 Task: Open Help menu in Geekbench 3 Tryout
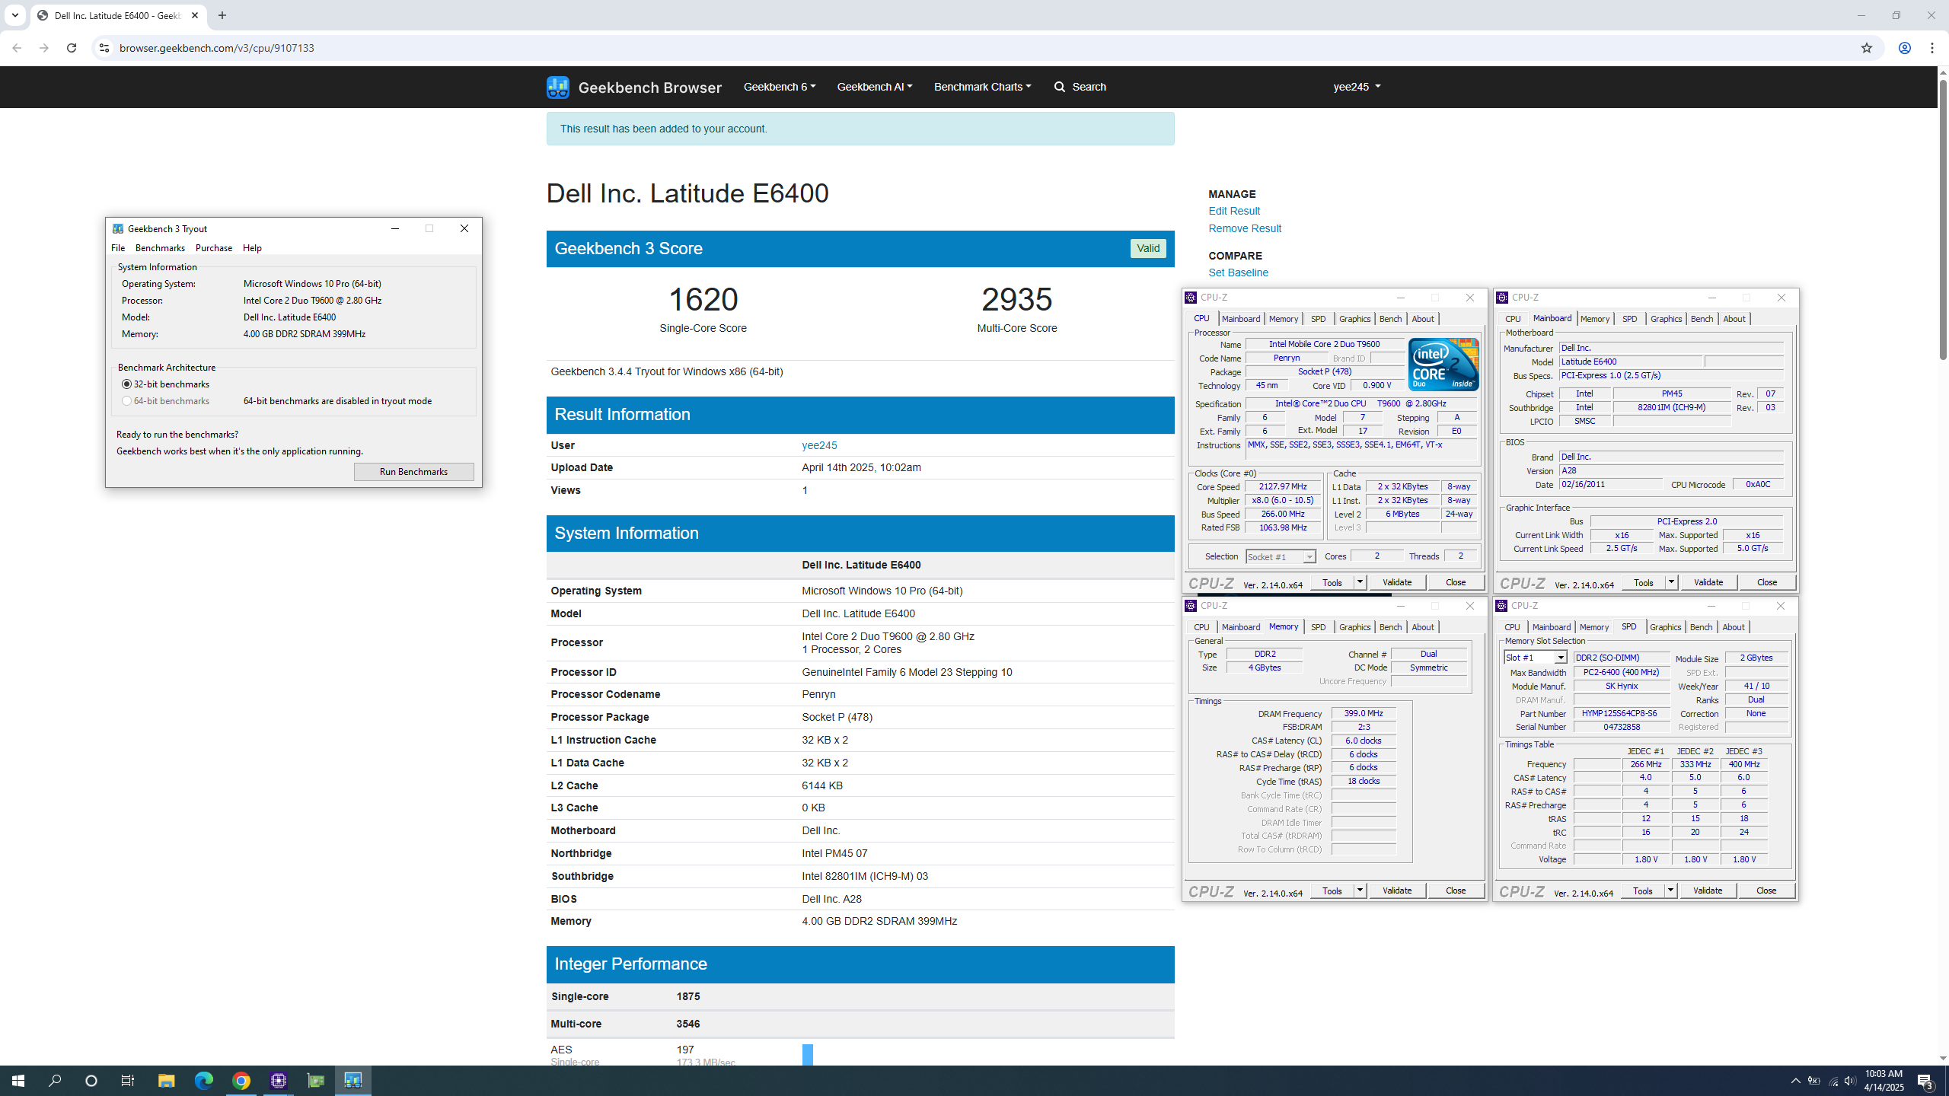pos(252,248)
